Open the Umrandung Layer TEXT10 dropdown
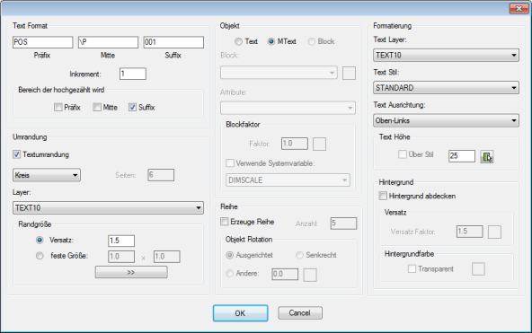The width and height of the screenshot is (532, 333). coord(108,207)
